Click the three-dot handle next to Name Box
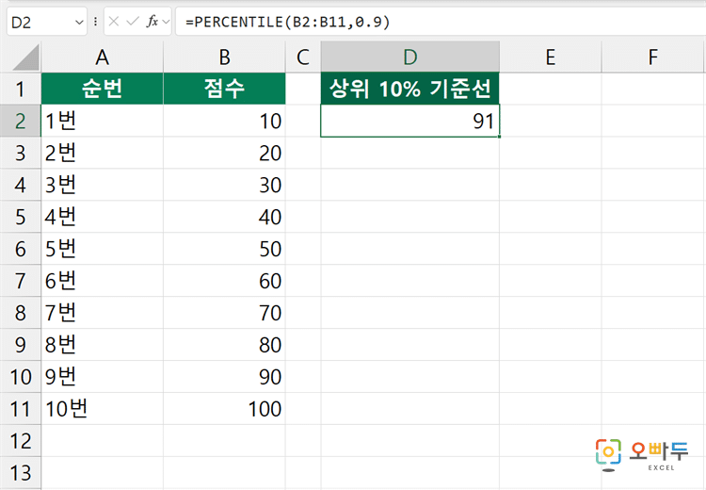The image size is (706, 490). [95, 22]
